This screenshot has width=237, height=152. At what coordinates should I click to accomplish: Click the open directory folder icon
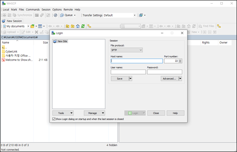click(32, 26)
